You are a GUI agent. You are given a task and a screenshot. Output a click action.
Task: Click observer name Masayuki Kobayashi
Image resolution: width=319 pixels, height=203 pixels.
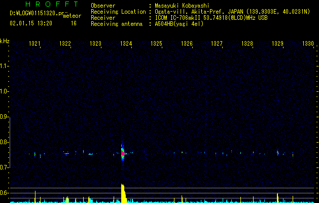(182, 6)
